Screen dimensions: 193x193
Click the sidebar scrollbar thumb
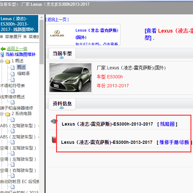pyautogui.click(x=42, y=42)
